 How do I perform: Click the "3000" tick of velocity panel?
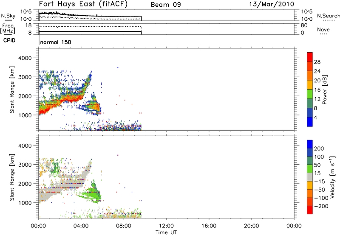click(25, 165)
